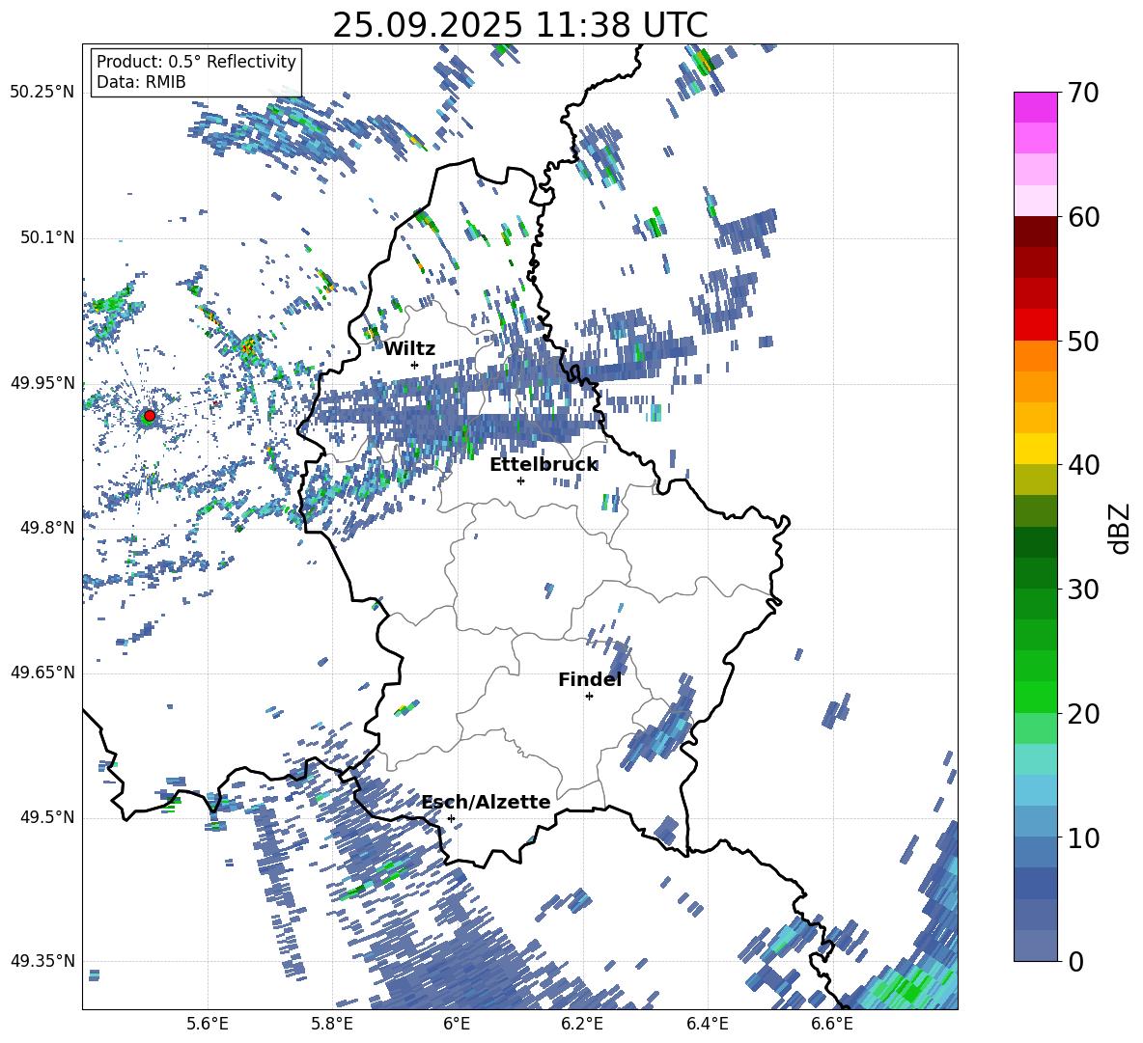
Task: Click the magenta top colorbar swatch
Action: [x=1035, y=108]
